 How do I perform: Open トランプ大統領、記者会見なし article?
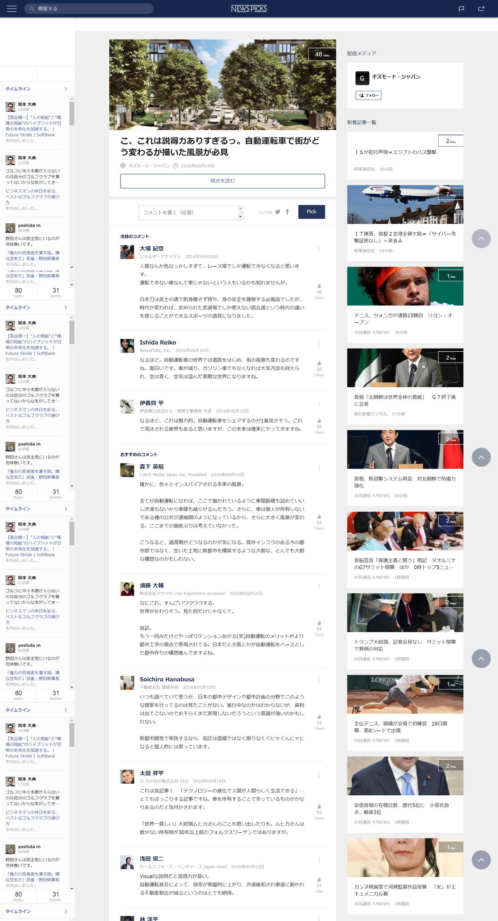[x=405, y=632]
